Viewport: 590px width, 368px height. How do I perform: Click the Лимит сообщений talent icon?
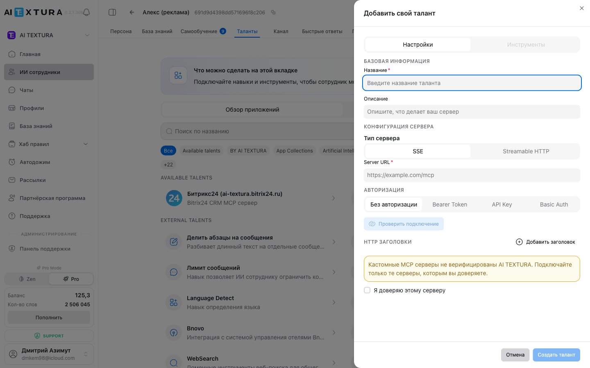point(174,272)
